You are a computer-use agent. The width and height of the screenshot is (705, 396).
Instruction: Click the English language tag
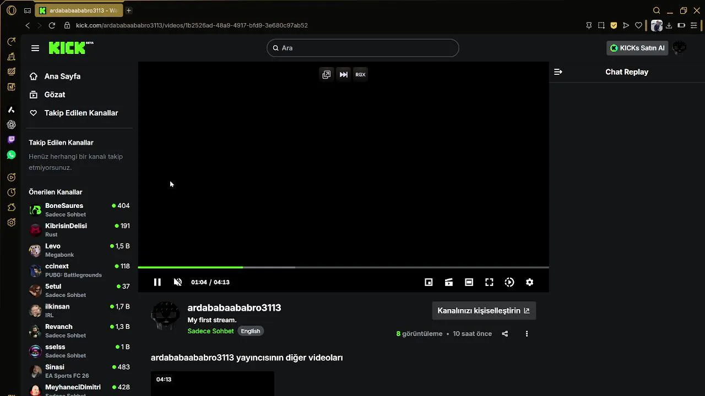point(251,331)
